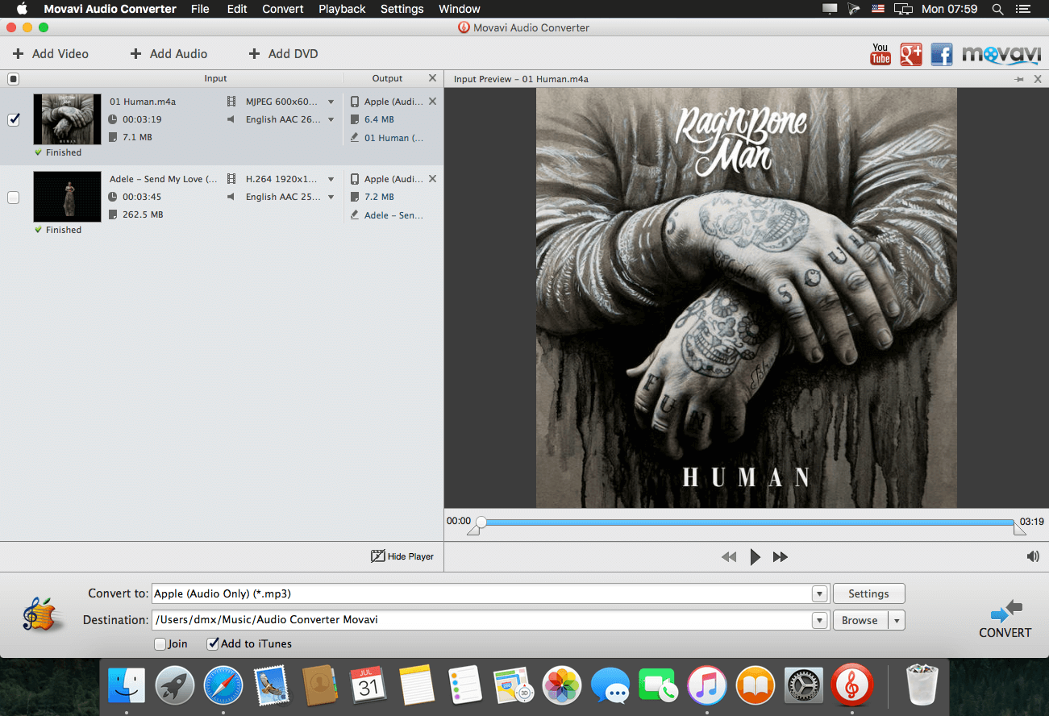Click the Browse button for destination

pyautogui.click(x=860, y=620)
